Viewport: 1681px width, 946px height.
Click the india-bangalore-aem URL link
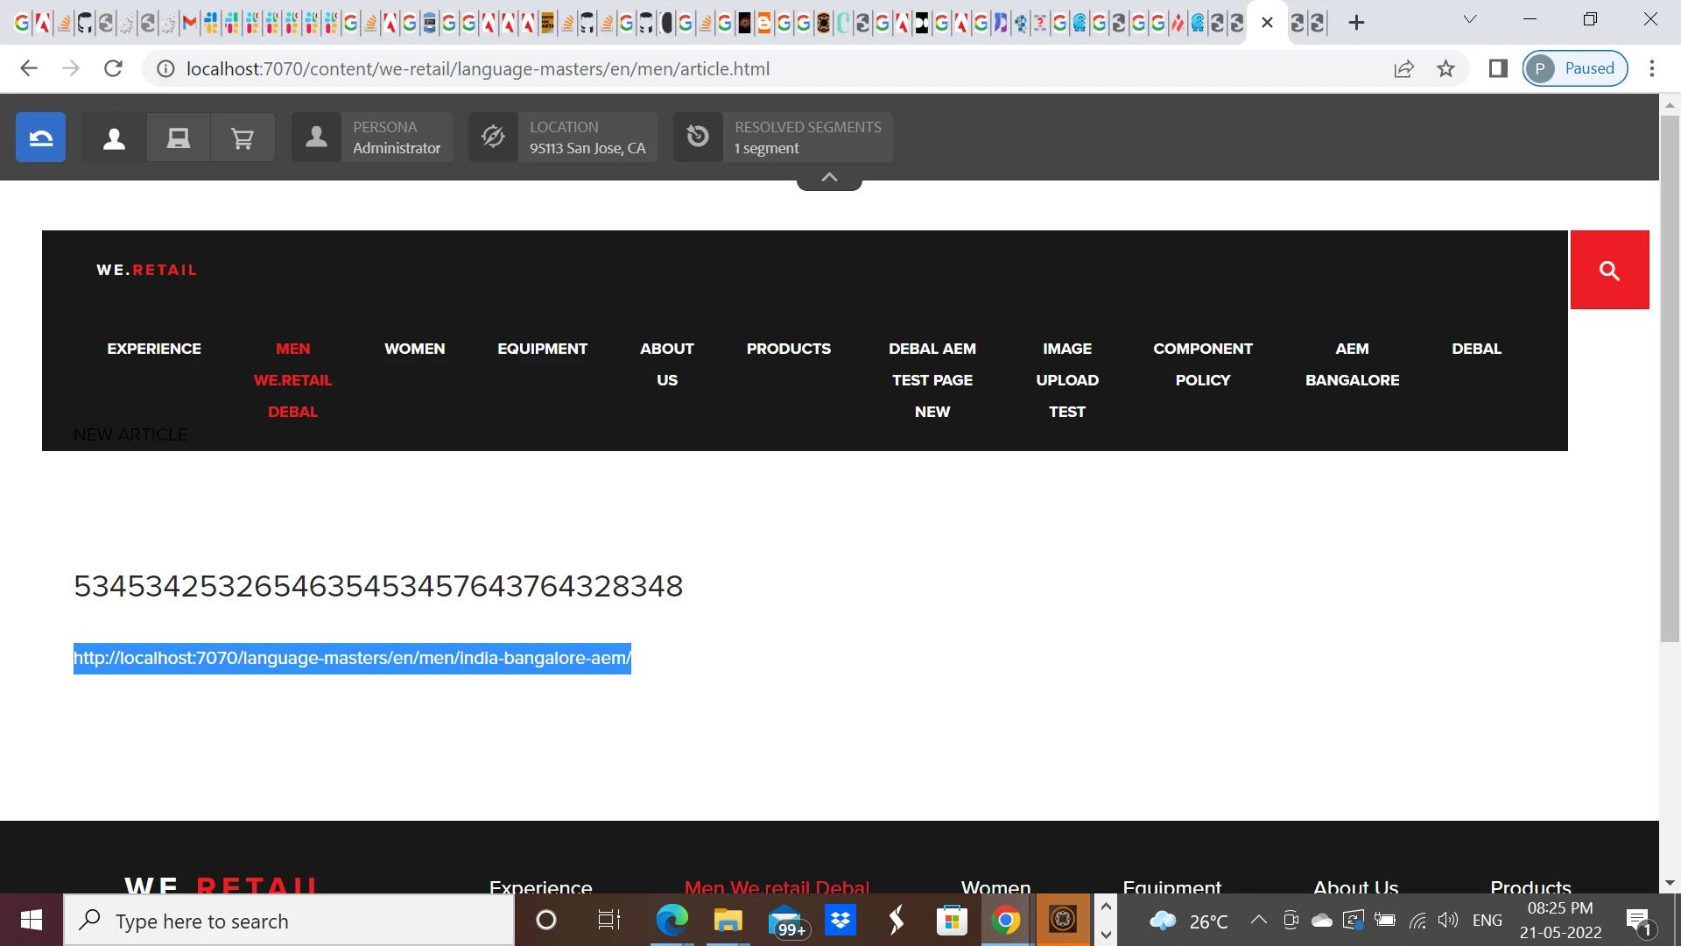(x=352, y=658)
